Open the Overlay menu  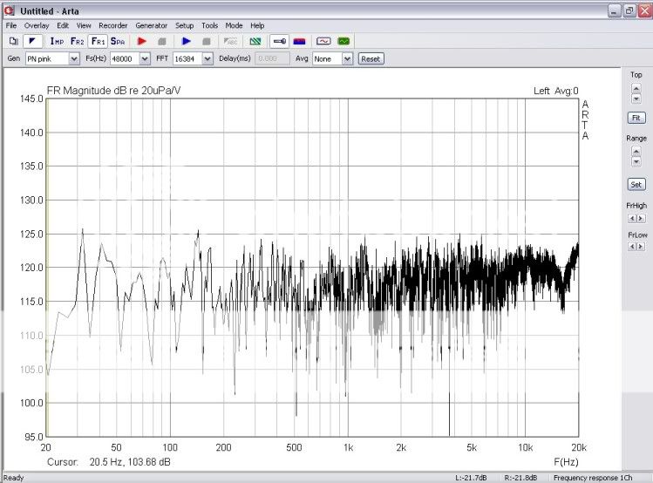36,25
